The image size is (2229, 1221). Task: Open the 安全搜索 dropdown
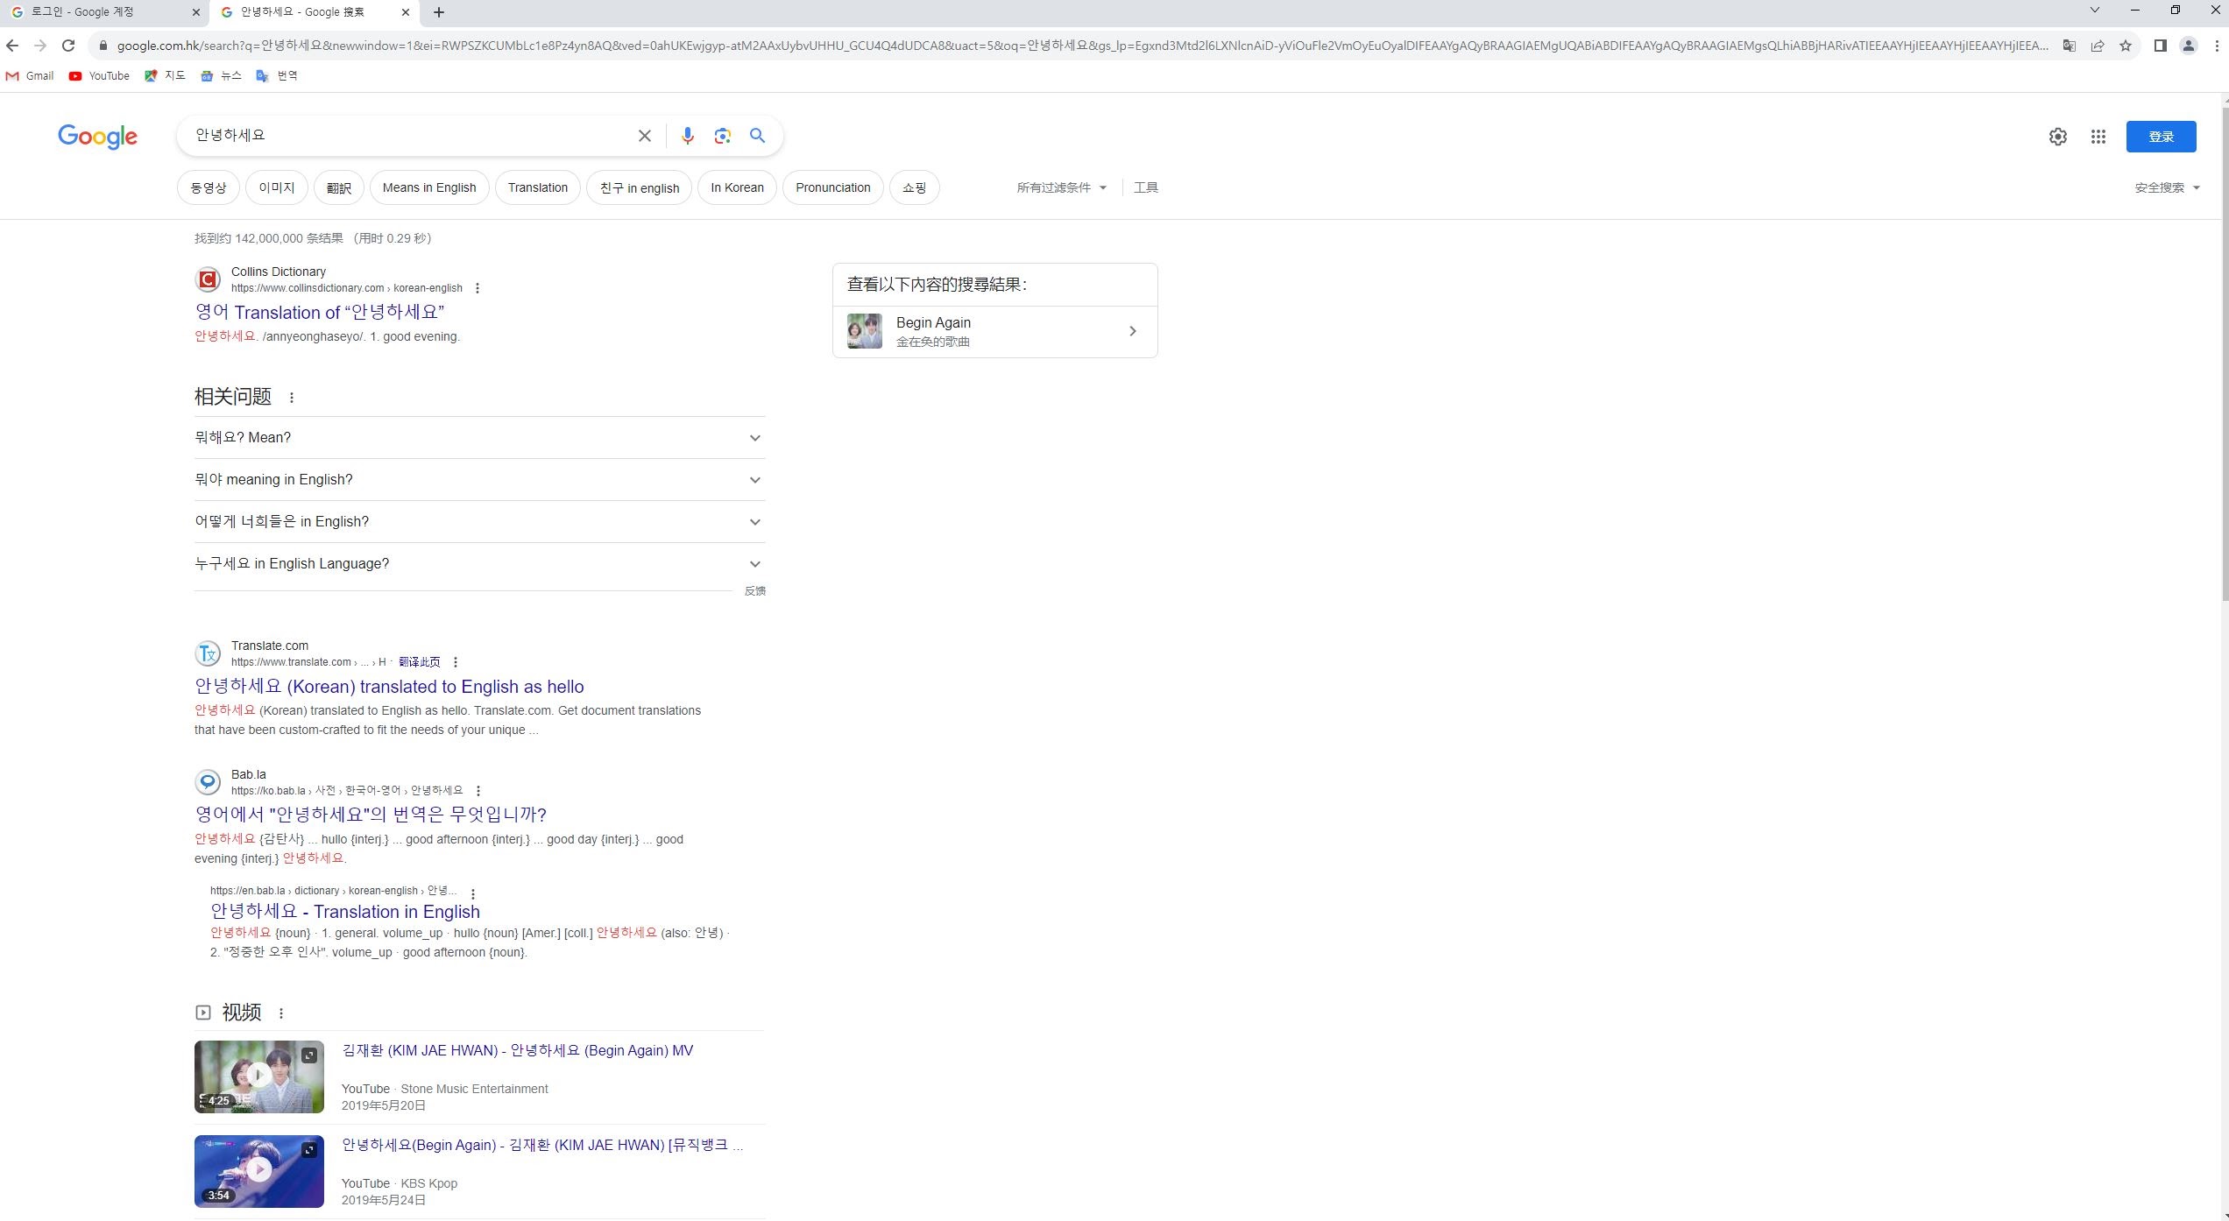click(x=2165, y=187)
